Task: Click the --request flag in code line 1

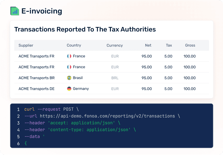Action: coord(49,109)
